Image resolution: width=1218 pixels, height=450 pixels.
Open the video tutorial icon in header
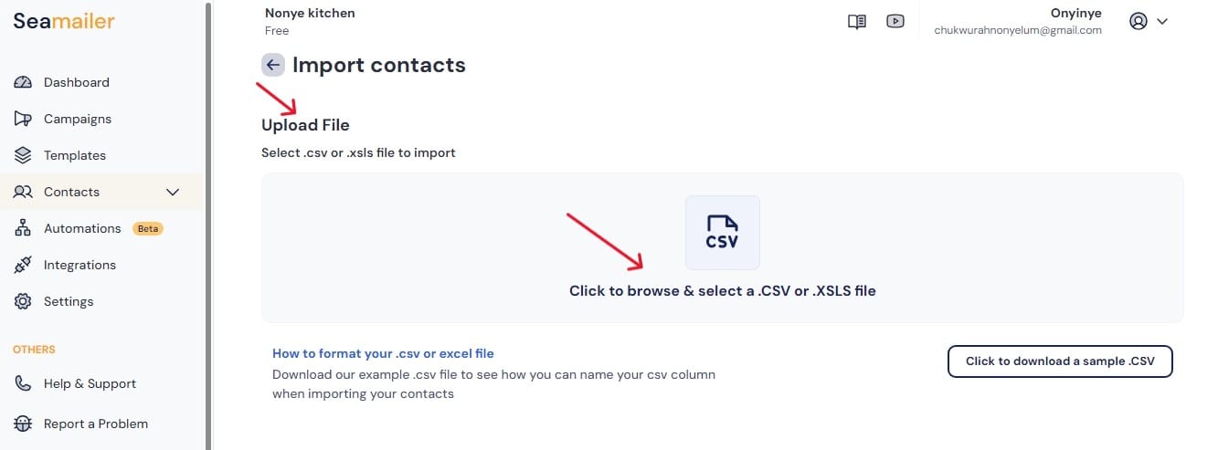(x=895, y=21)
